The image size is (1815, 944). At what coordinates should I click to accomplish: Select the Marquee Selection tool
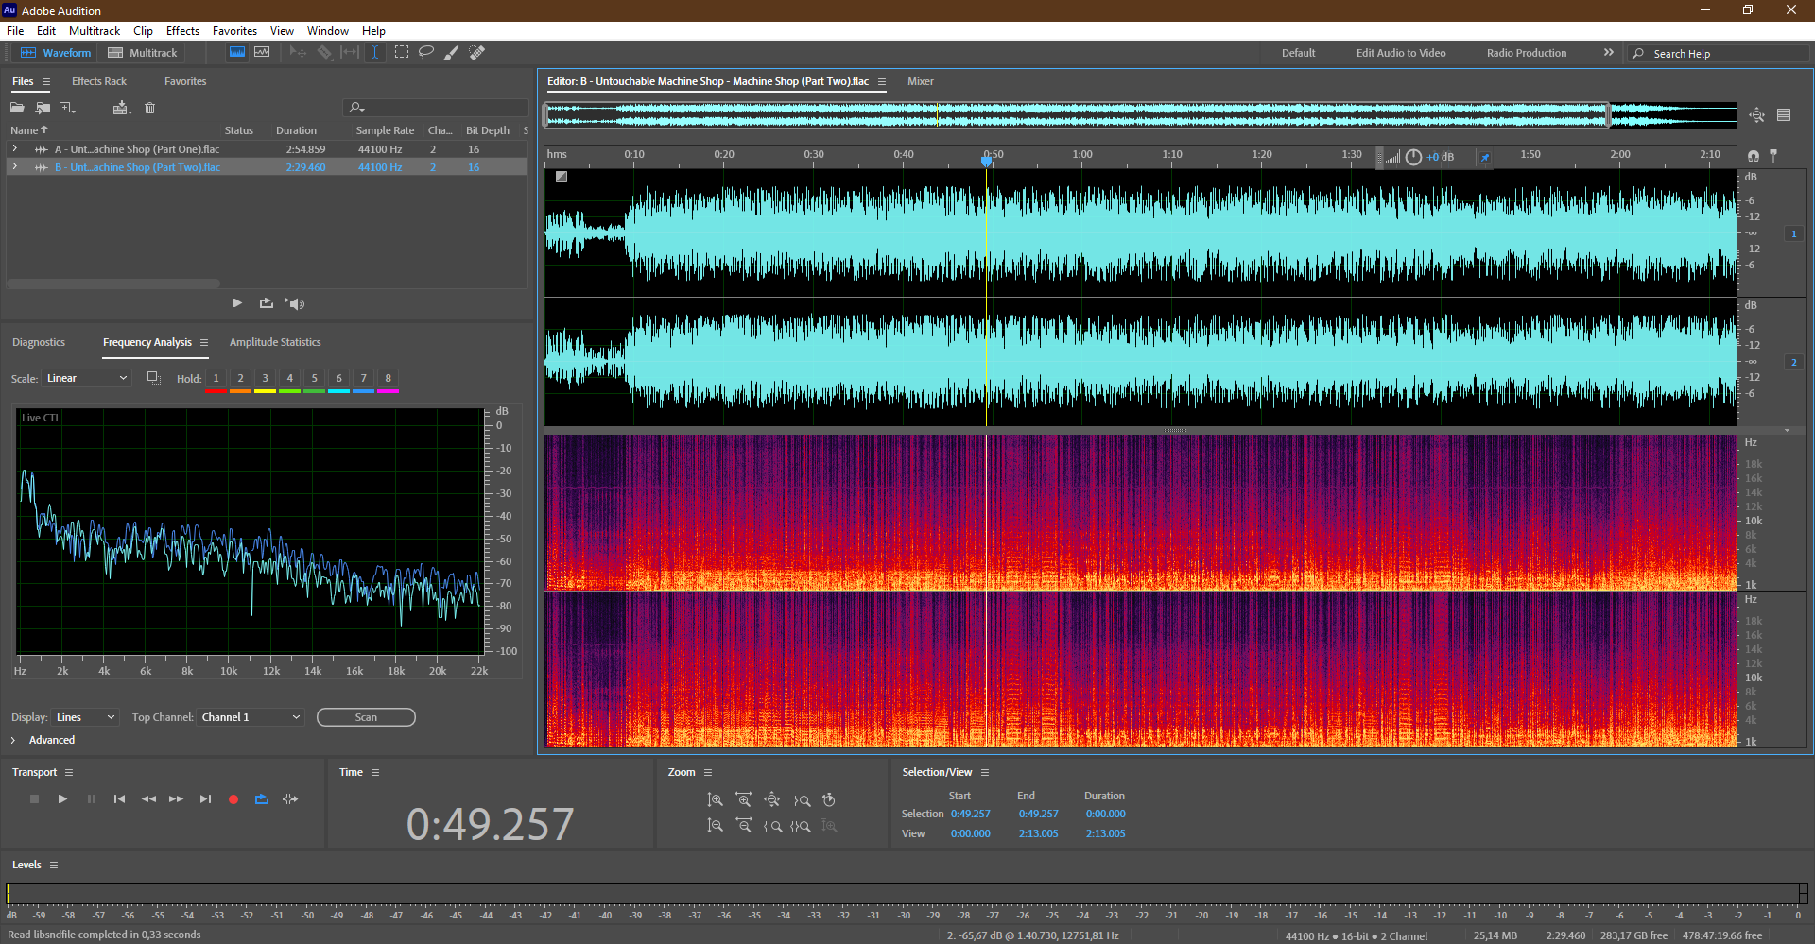[x=402, y=52]
